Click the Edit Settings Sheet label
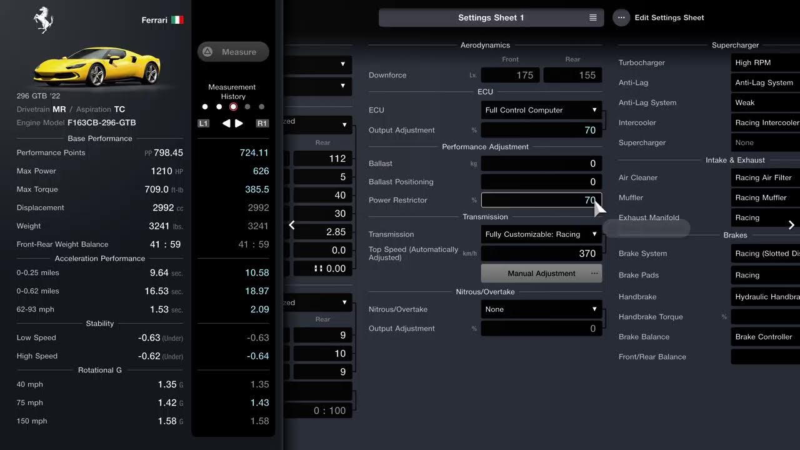The height and width of the screenshot is (450, 800). click(x=669, y=17)
